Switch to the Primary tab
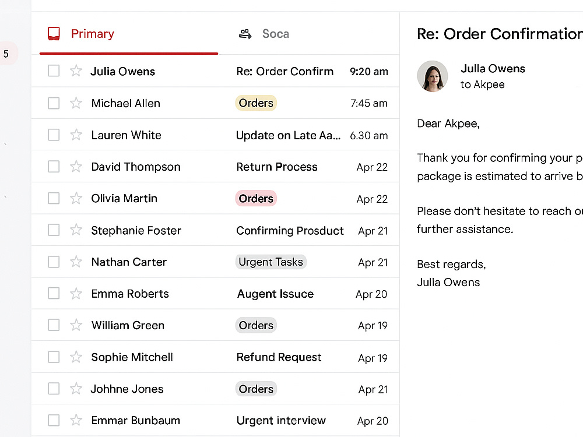583x437 pixels. point(129,34)
